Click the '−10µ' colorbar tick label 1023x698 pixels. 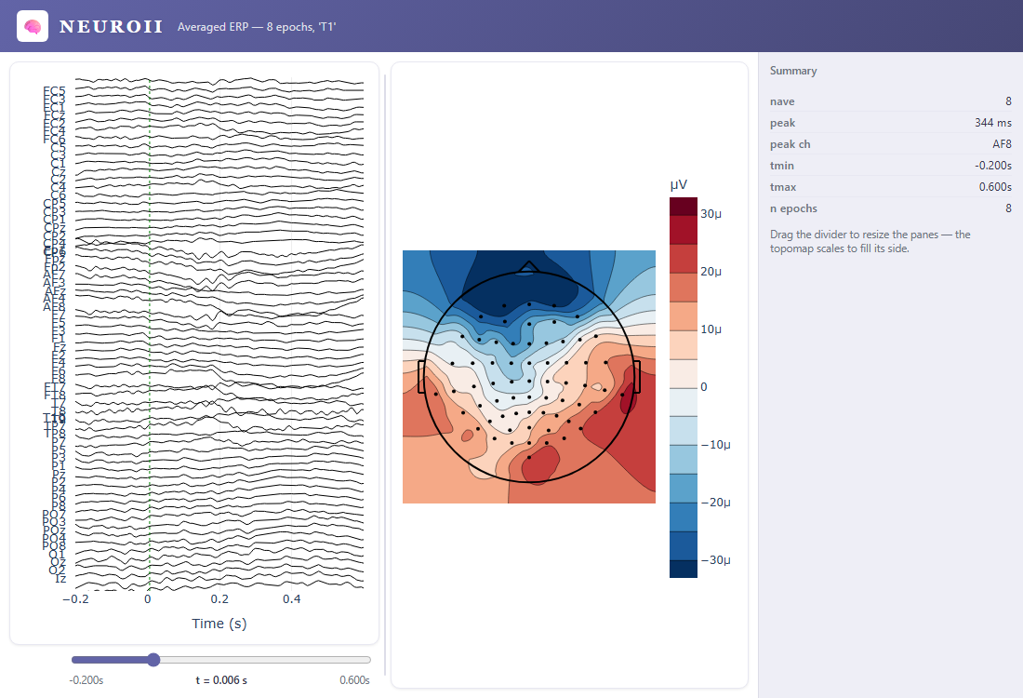[x=716, y=445]
